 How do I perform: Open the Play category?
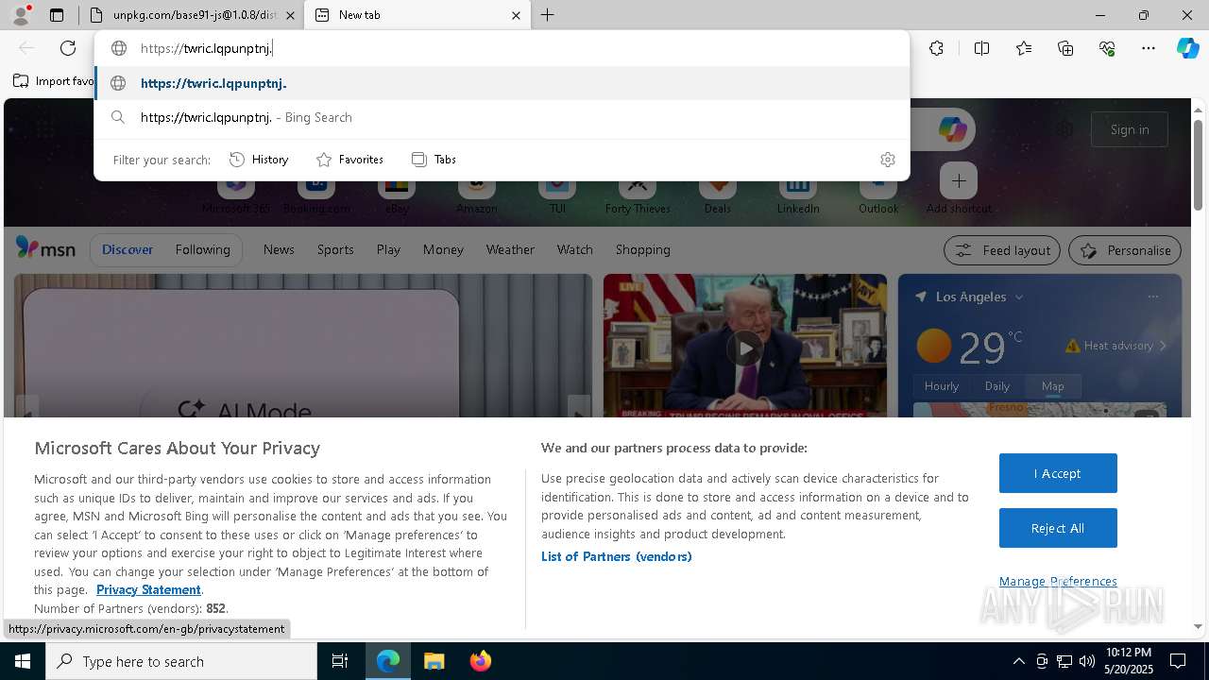pyautogui.click(x=388, y=249)
